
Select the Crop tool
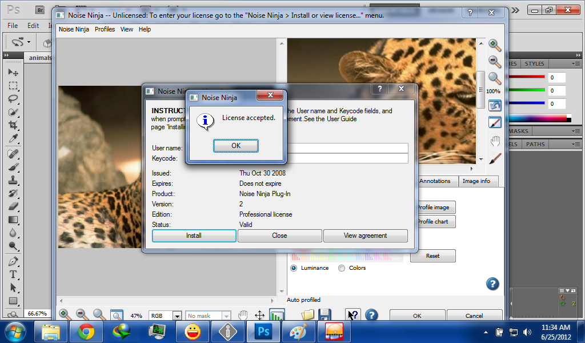pyautogui.click(x=14, y=125)
